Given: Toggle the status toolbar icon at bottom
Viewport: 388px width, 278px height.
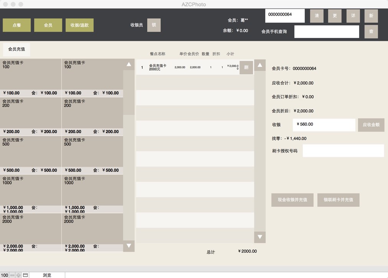Looking at the screenshot, I should click(25, 275).
